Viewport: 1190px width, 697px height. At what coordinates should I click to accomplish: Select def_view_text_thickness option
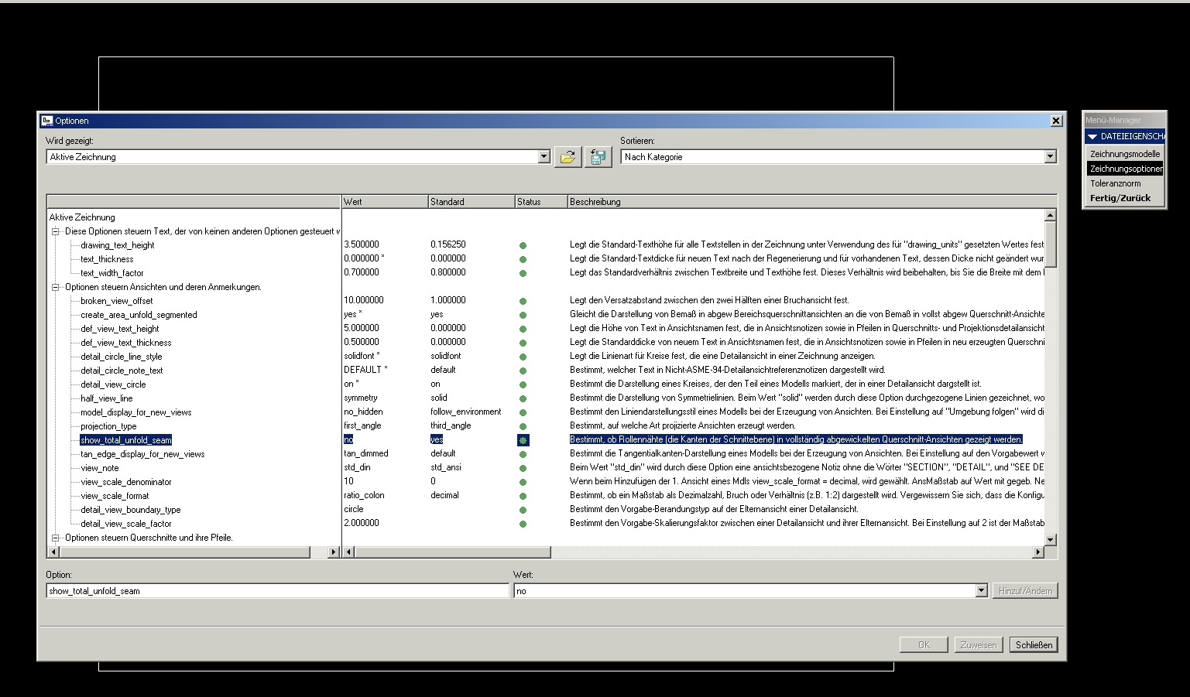tap(126, 343)
